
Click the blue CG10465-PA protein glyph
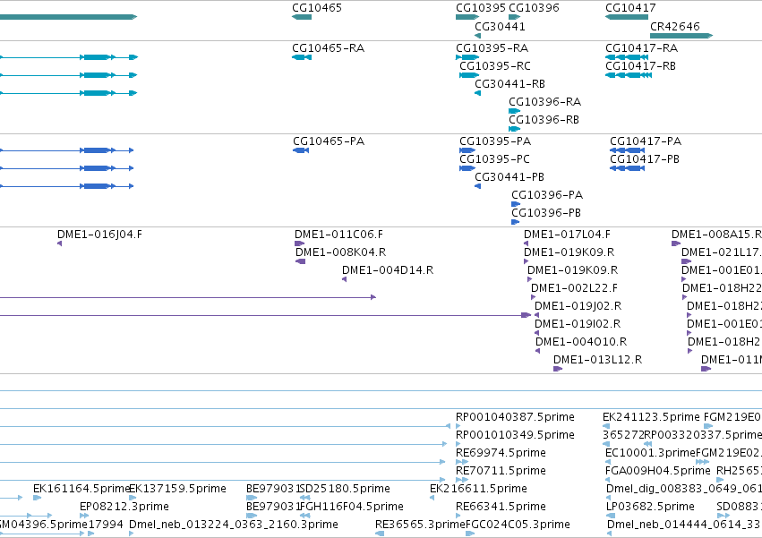click(x=301, y=150)
